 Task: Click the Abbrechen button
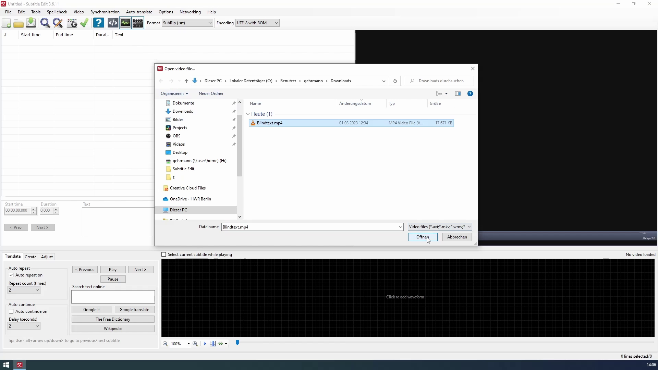pyautogui.click(x=457, y=237)
